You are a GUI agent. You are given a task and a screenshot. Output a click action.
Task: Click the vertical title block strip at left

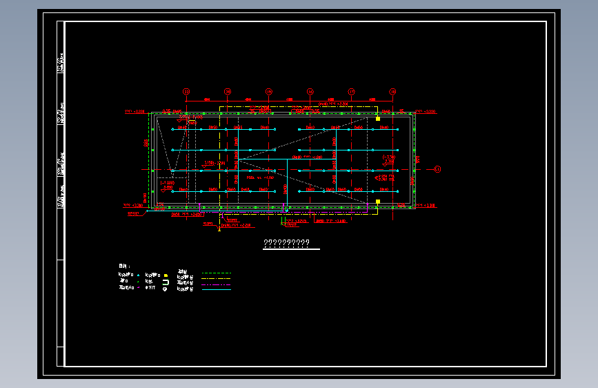pos(61,194)
